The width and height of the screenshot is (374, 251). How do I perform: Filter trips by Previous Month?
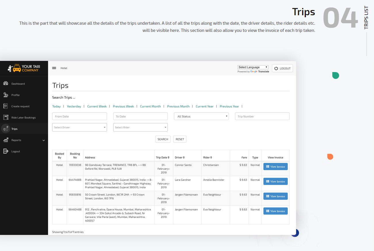tap(178, 106)
